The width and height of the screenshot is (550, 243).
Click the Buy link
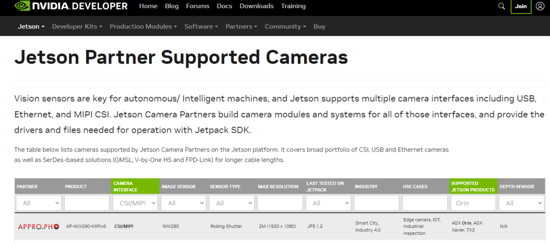[x=319, y=26]
